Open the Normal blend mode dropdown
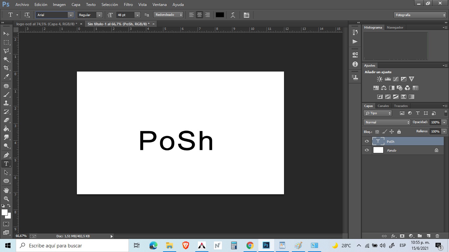 (x=387, y=122)
